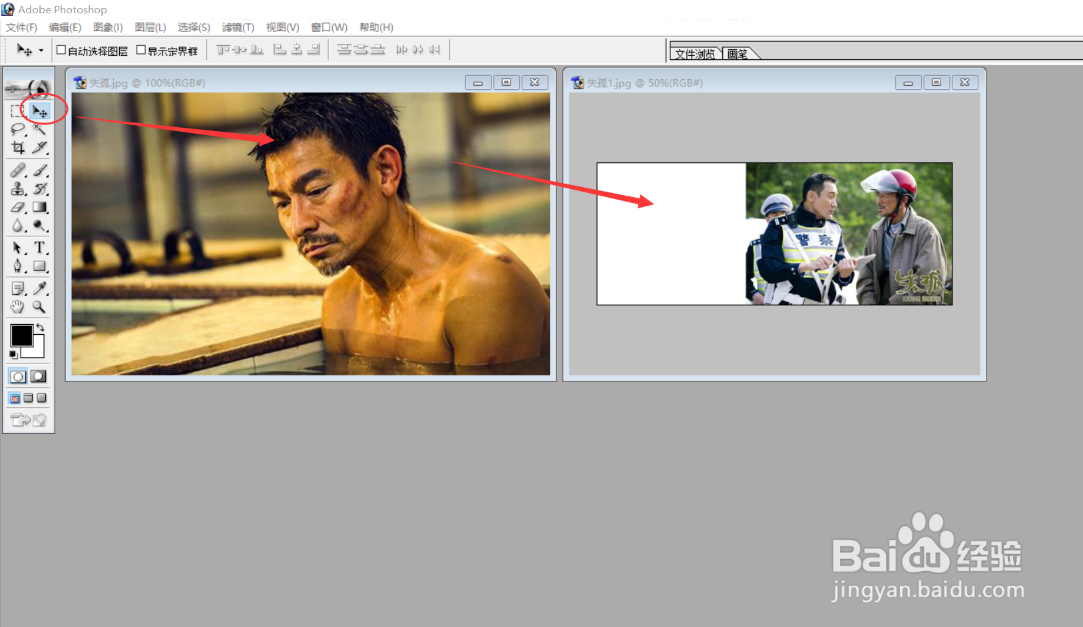
Task: Select the Brush tool
Action: [x=40, y=170]
